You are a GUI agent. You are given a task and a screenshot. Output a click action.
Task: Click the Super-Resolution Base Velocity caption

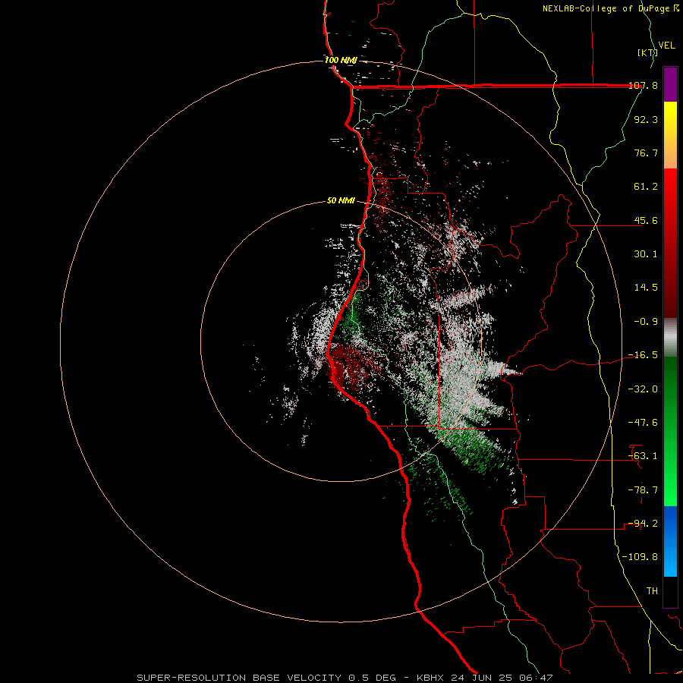pos(345,678)
